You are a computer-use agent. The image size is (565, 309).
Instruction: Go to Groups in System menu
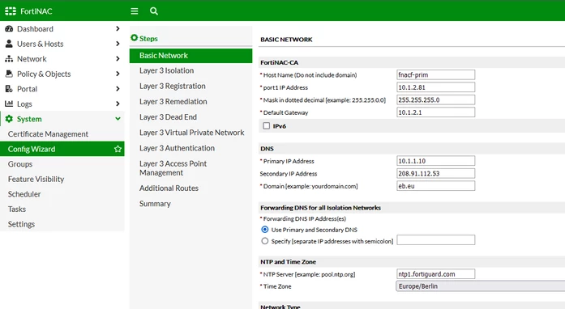(20, 164)
